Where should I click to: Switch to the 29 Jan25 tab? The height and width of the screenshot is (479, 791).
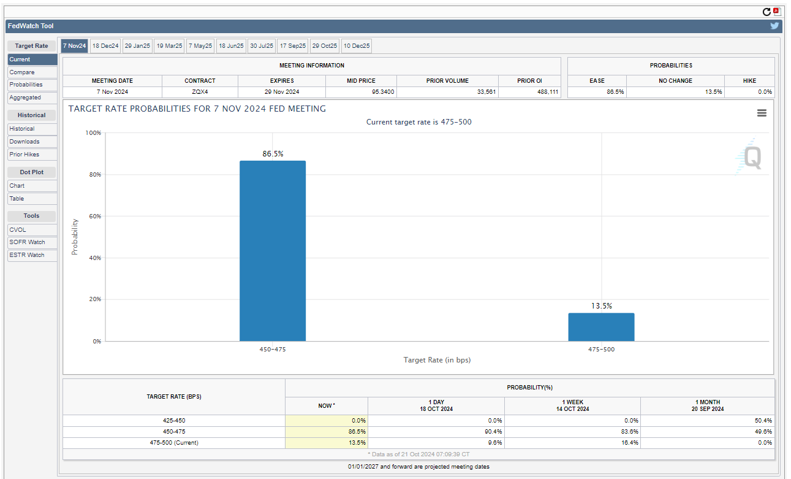(x=137, y=46)
